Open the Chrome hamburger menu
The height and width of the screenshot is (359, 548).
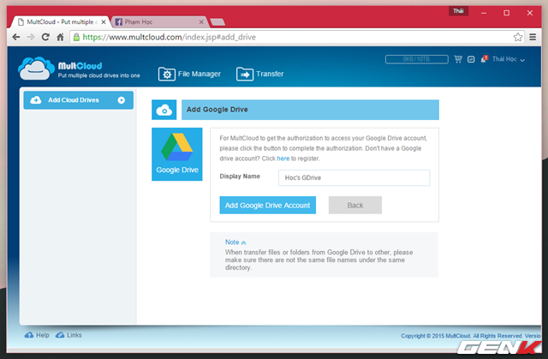533,37
